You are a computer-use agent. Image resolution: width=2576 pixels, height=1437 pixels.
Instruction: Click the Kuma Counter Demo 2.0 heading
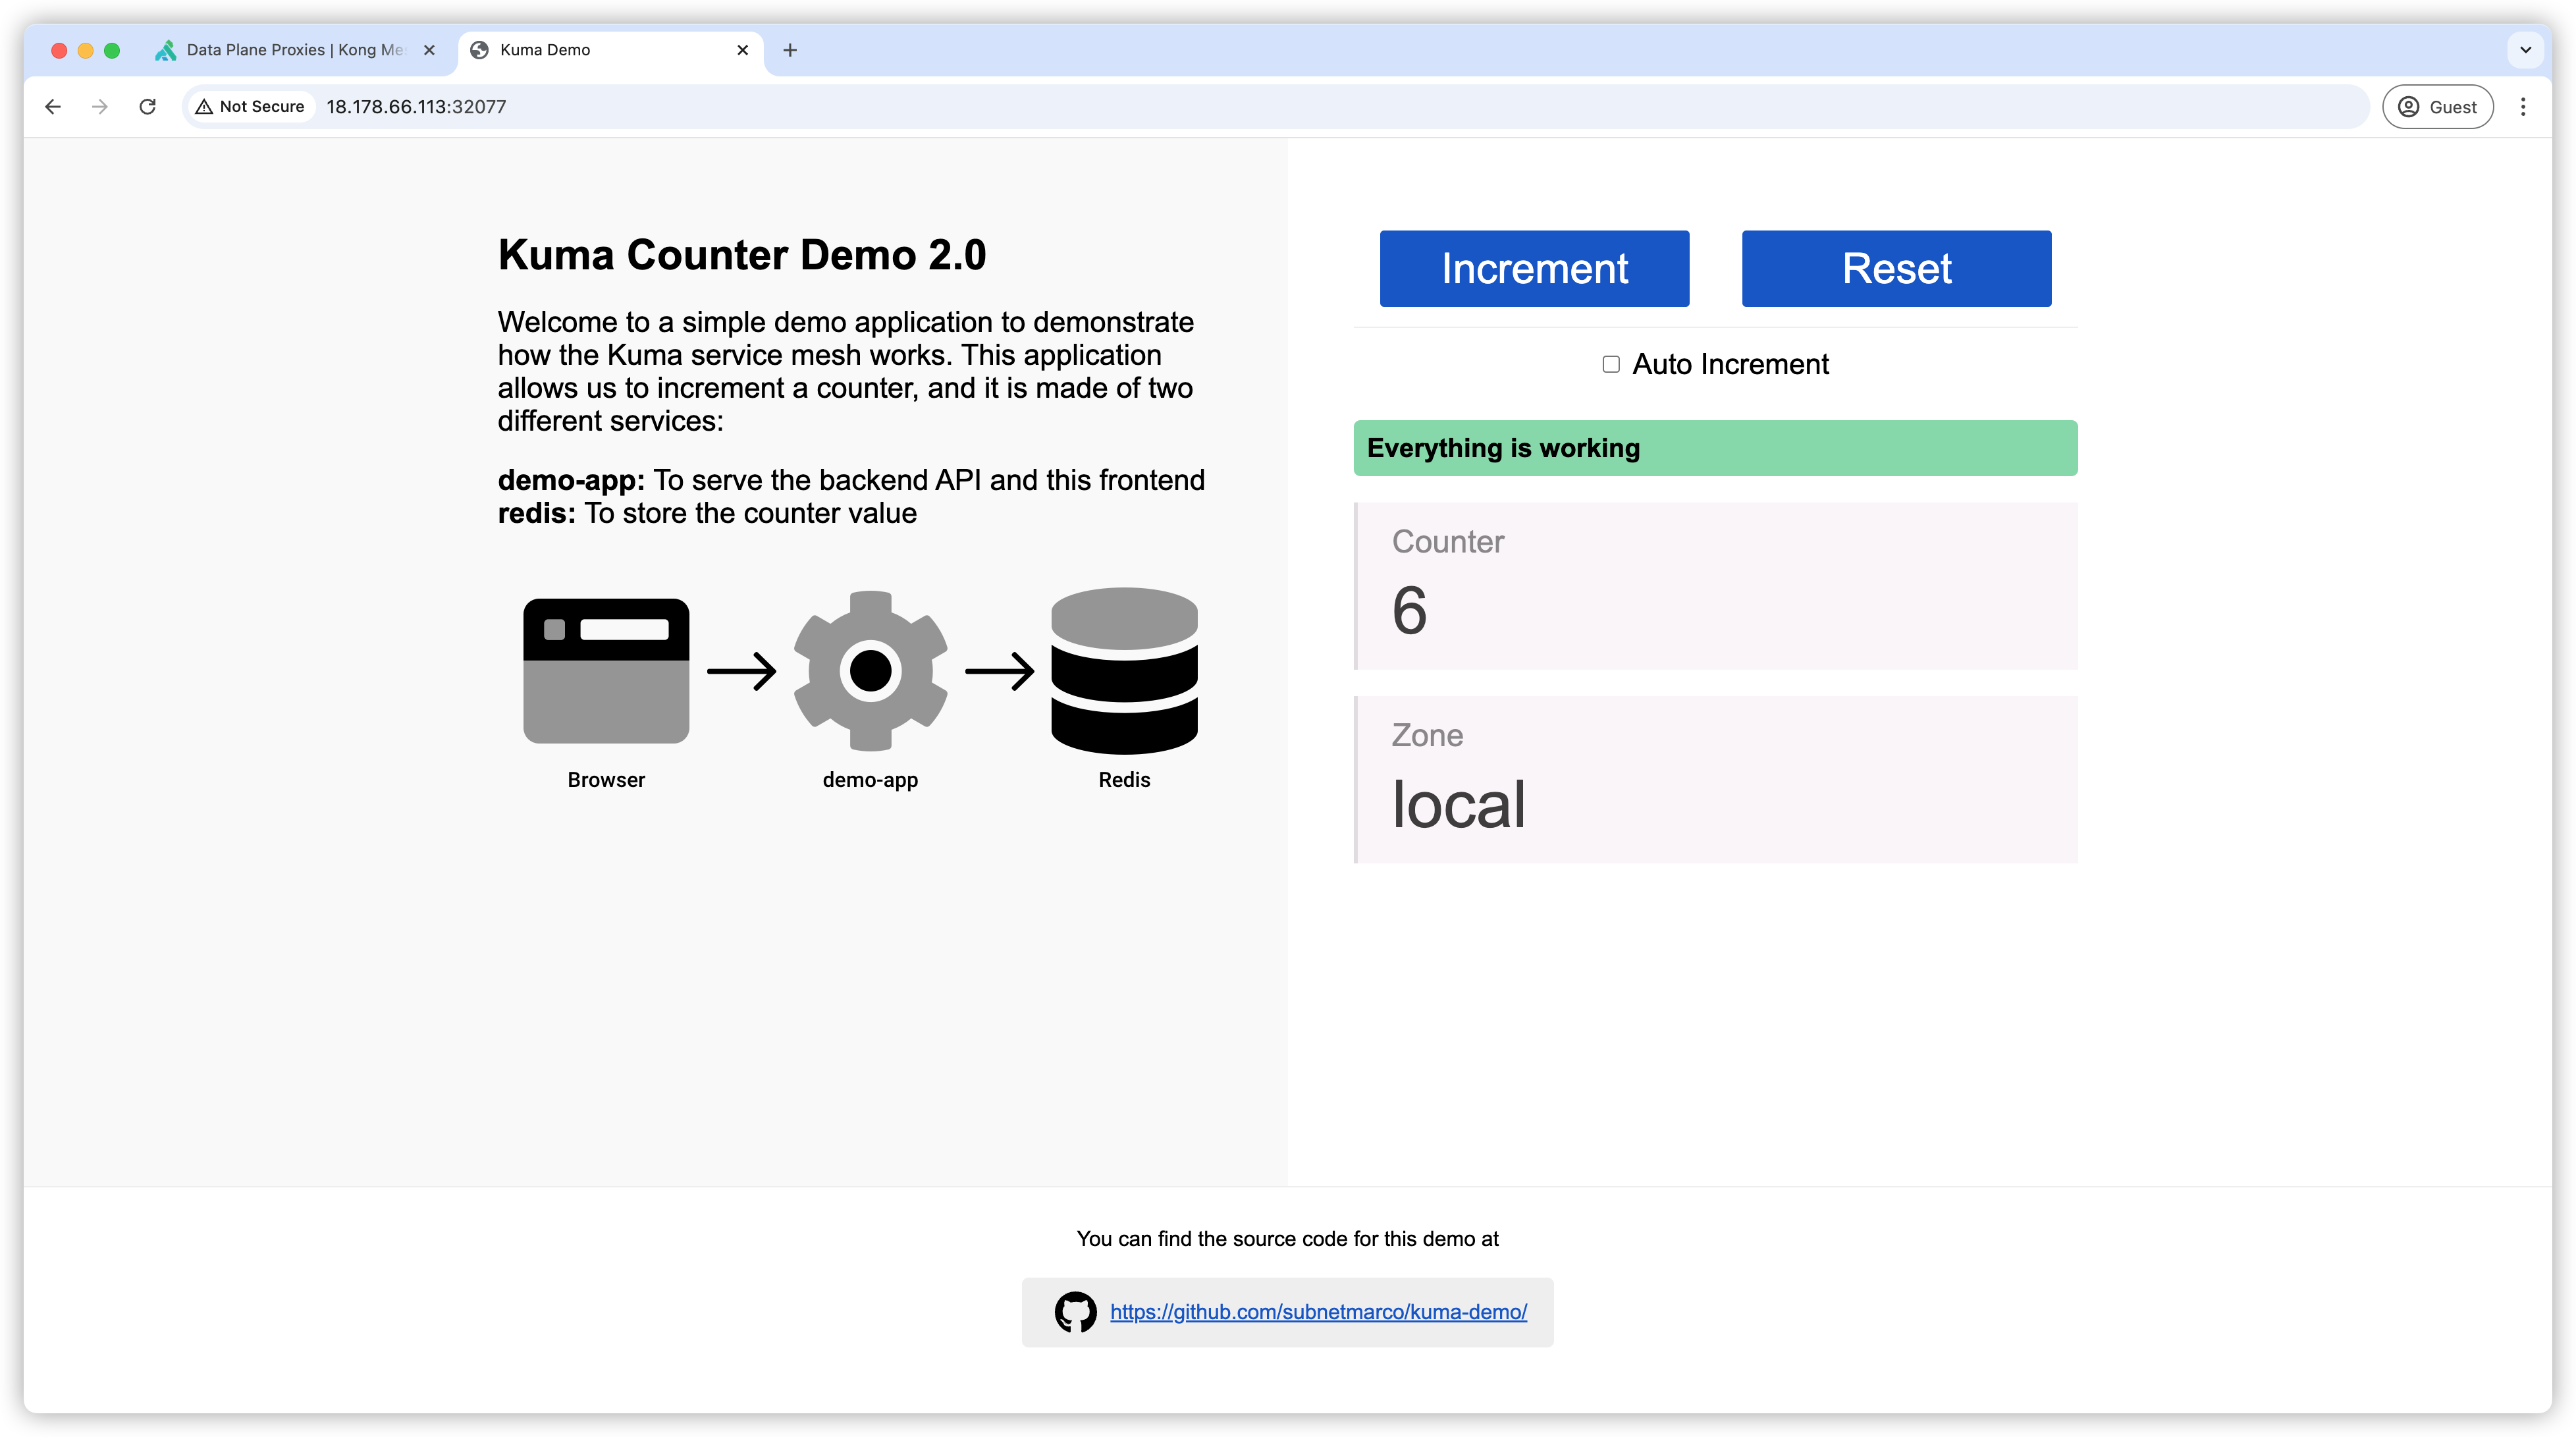742,254
